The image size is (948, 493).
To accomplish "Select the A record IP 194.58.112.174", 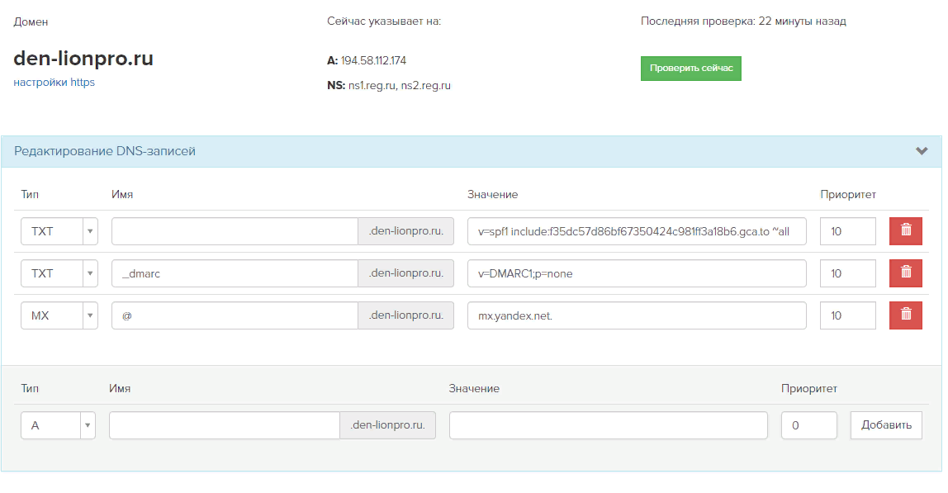I will pos(373,60).
